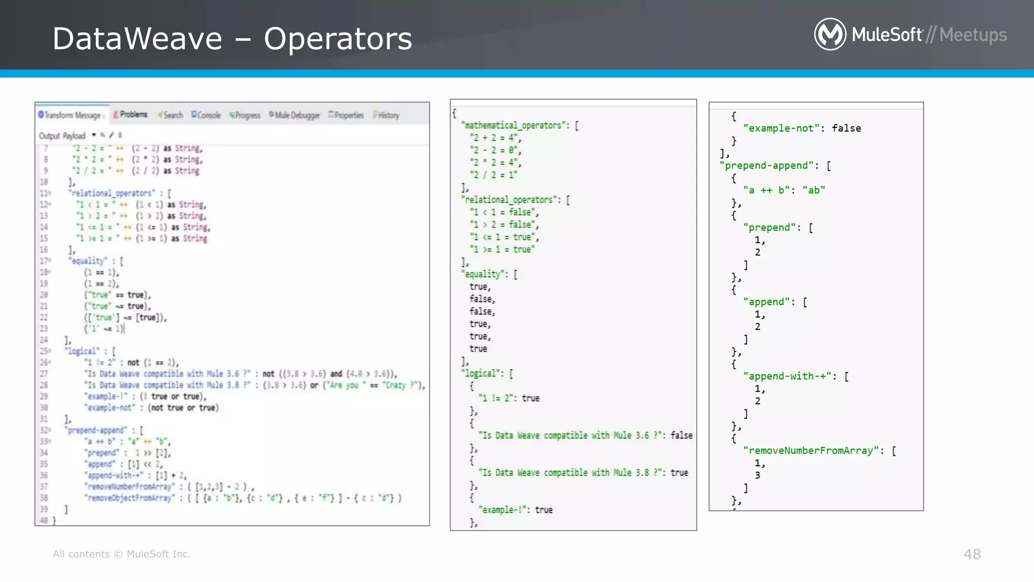Click the MuleSoft logo circle
Viewport: 1034px width, 582px height.
pyautogui.click(x=830, y=34)
